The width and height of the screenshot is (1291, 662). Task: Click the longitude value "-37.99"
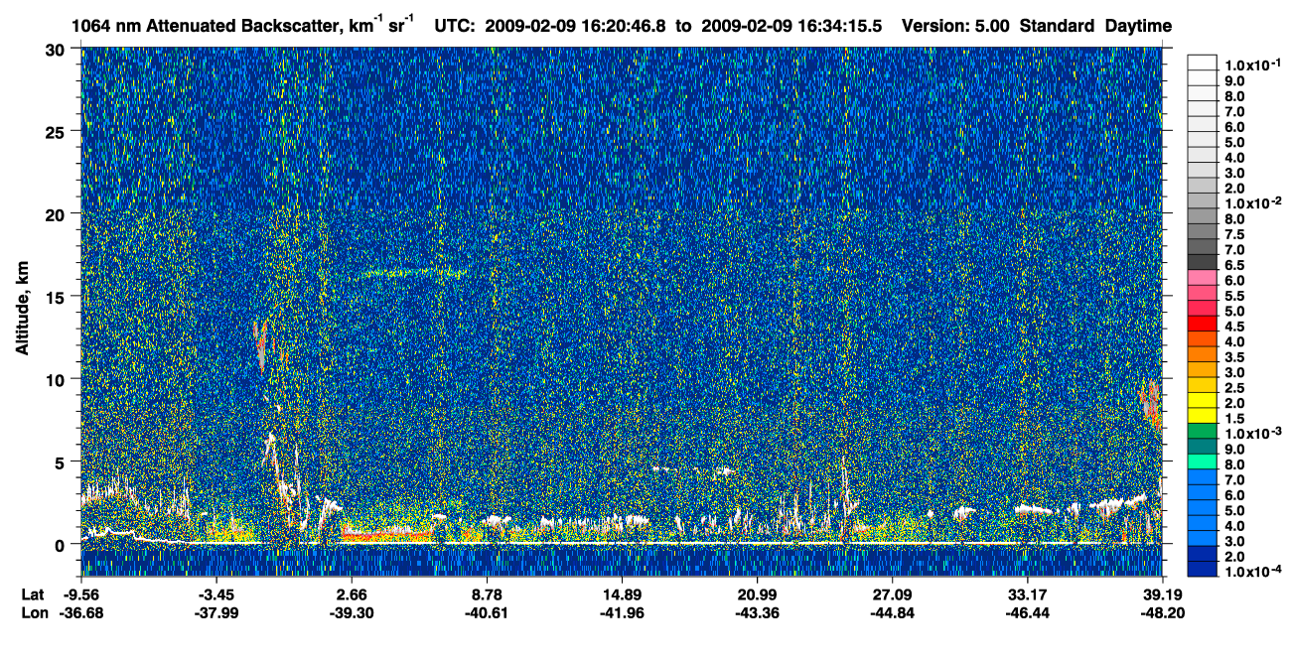click(x=216, y=612)
